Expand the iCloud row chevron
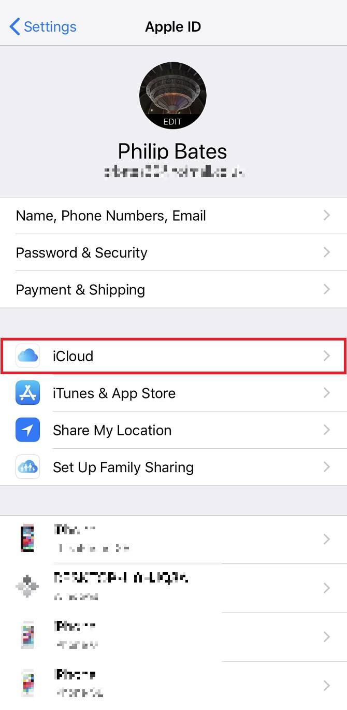Screen dimensions: 347x710 pyautogui.click(x=327, y=356)
